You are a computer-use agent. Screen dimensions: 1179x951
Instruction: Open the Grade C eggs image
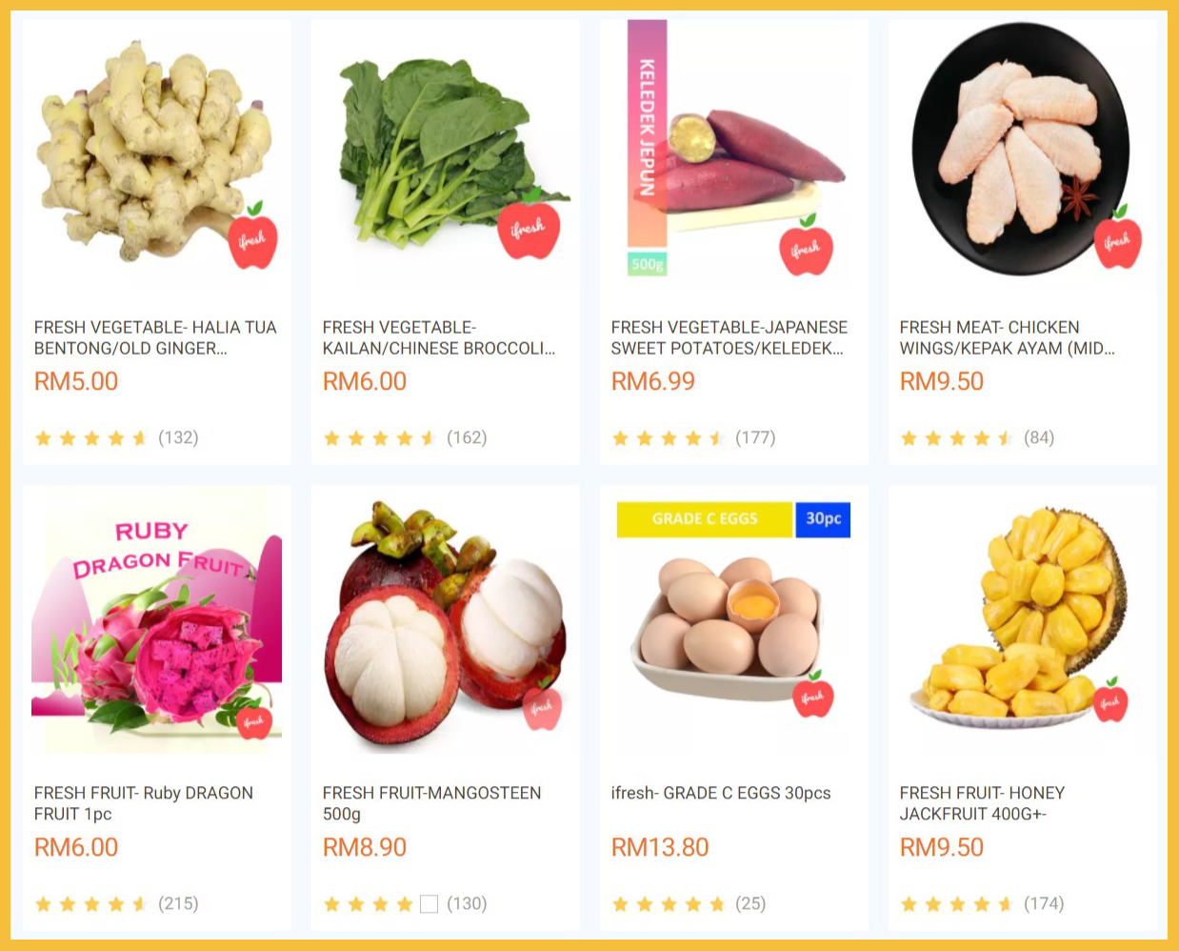tap(734, 620)
